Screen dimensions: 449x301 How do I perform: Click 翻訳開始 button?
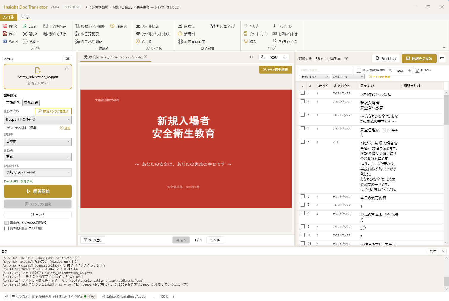coord(38,191)
